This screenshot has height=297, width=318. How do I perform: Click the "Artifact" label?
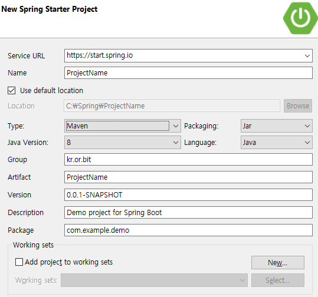(19, 177)
